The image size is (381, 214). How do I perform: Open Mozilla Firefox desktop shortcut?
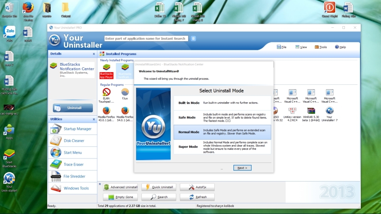pyautogui.click(x=28, y=11)
